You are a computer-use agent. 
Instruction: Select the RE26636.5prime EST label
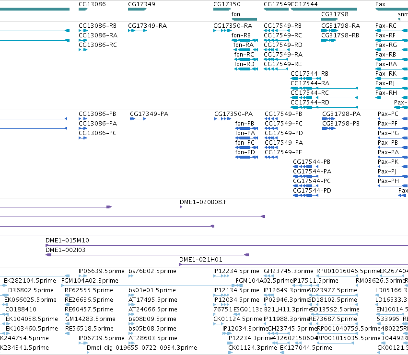[89, 300]
